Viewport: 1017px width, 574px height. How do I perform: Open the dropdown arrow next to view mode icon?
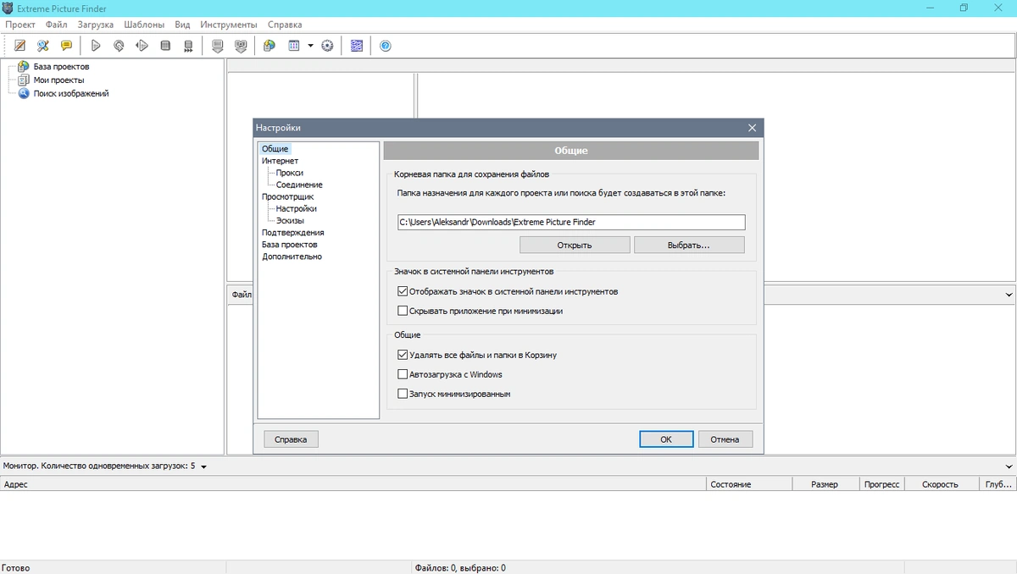310,46
